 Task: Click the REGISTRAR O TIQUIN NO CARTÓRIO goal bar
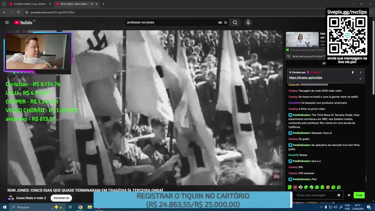pos(193,200)
